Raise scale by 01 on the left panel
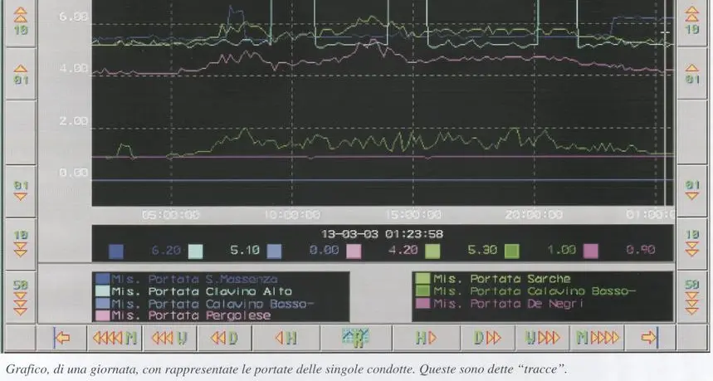713x381 pixels. click(21, 74)
